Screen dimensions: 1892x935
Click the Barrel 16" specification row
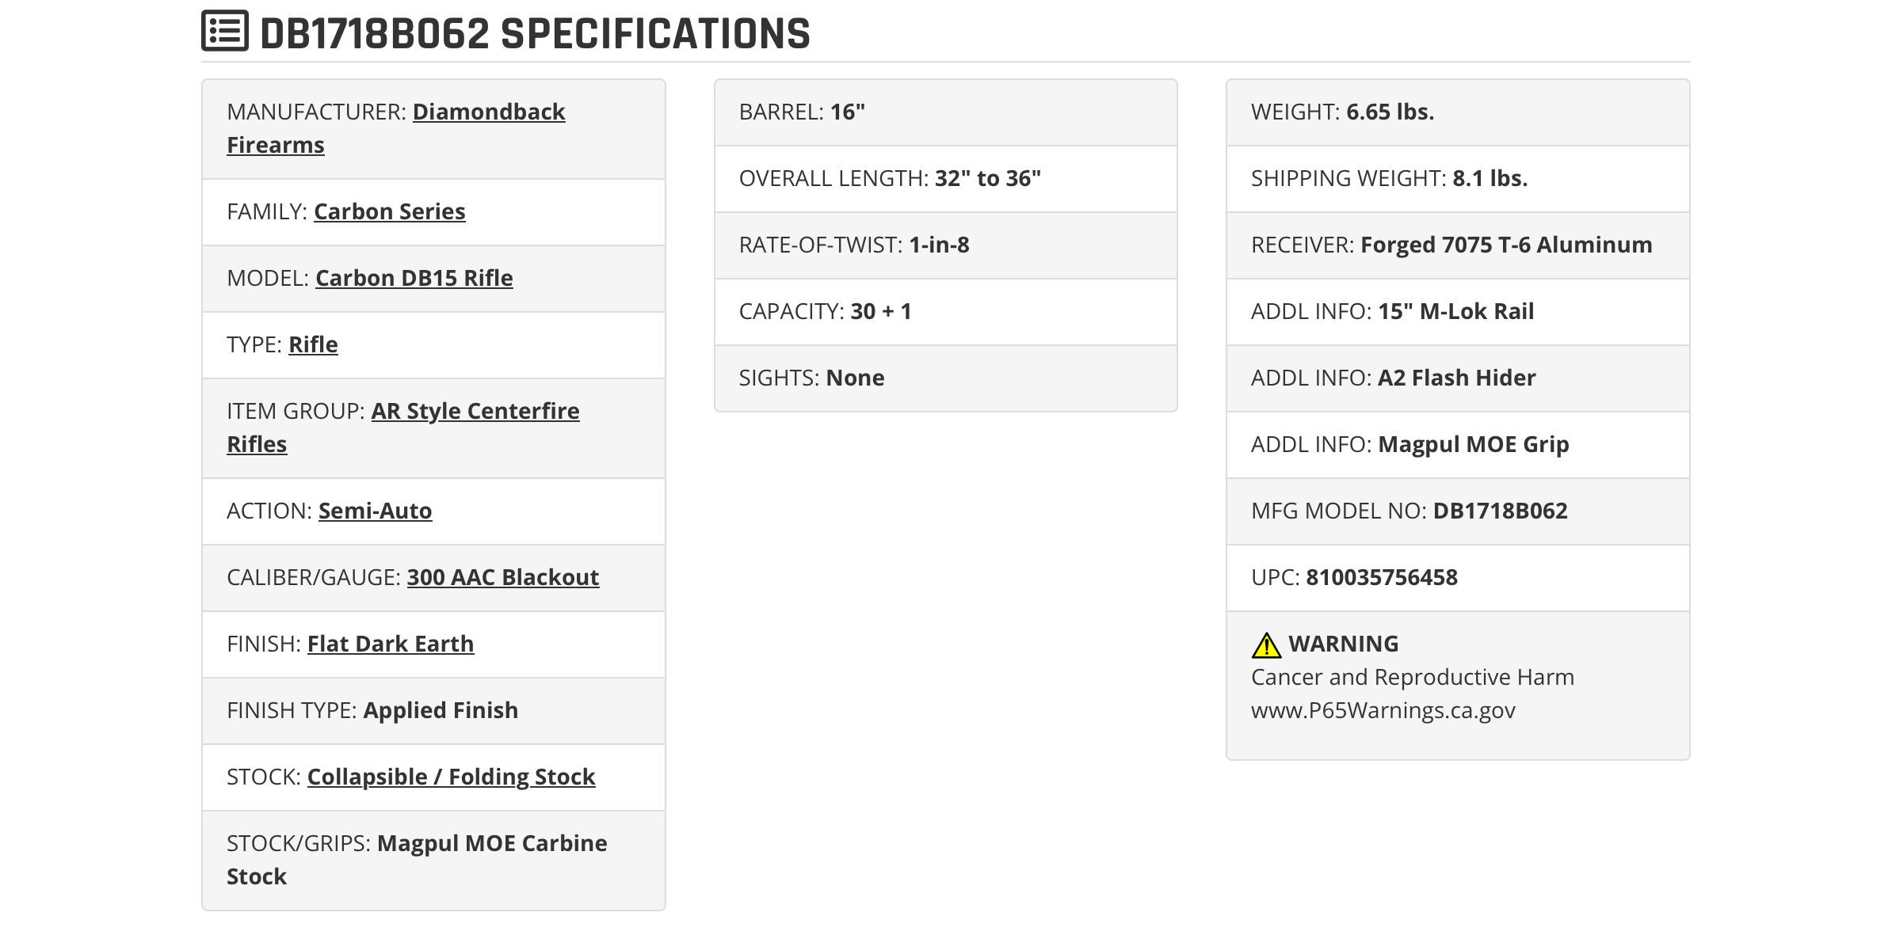point(946,112)
